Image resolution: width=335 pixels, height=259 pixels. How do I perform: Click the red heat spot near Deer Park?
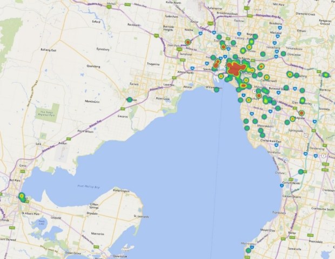[x=188, y=42]
